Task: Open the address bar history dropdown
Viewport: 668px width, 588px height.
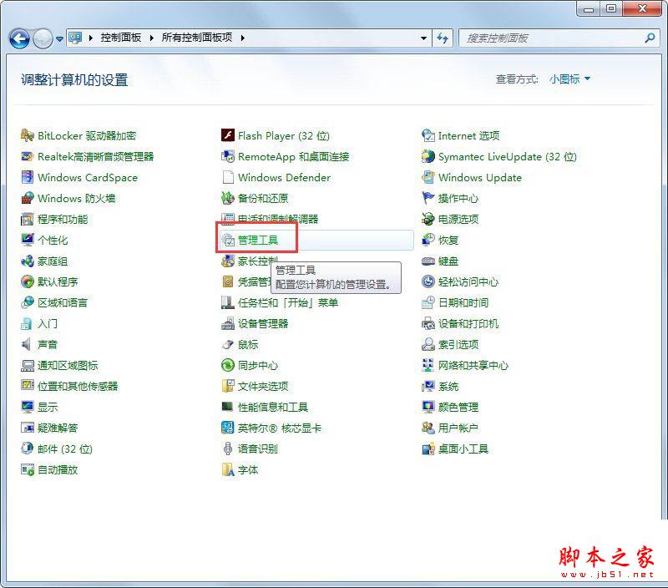Action: tap(424, 38)
